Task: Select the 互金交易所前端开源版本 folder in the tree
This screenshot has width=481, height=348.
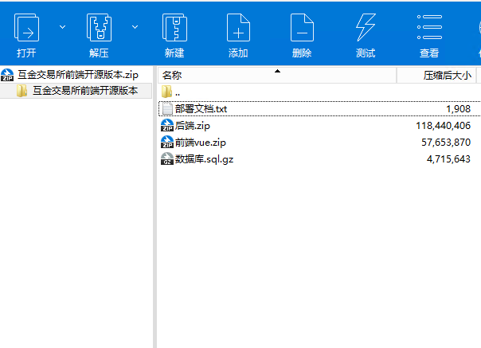Action: [85, 91]
